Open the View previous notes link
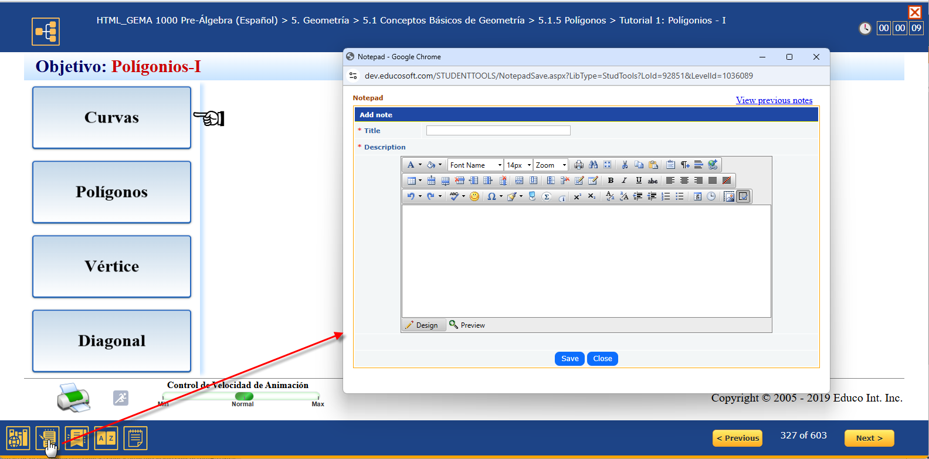The height and width of the screenshot is (459, 929). [x=774, y=100]
